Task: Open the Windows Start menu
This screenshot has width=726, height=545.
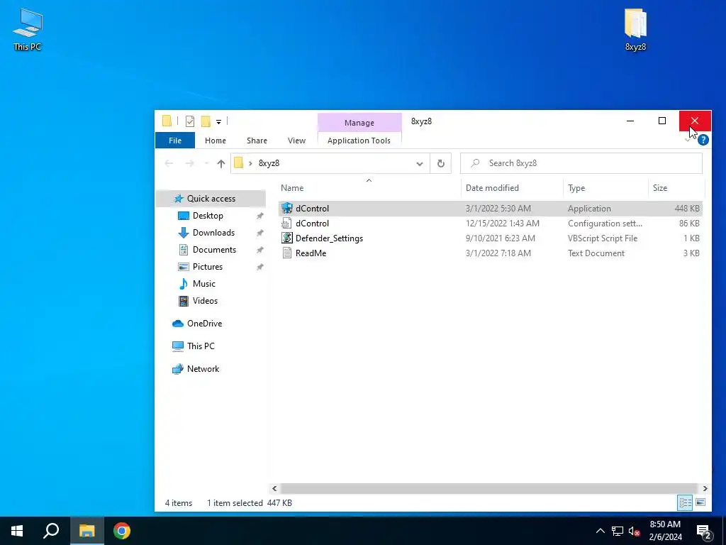Action: pos(17,531)
